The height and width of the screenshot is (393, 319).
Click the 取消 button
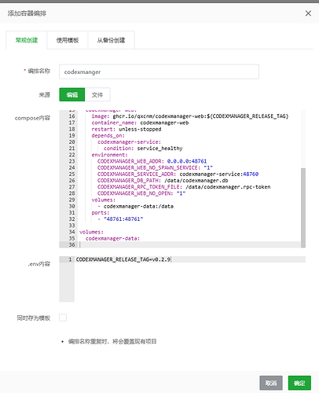point(271,383)
